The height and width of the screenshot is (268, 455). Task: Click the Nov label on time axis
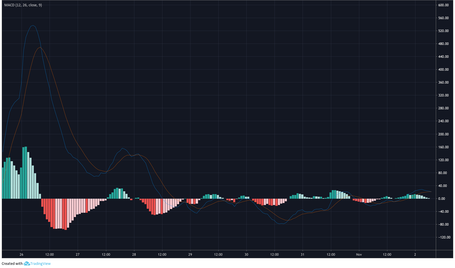[x=359, y=255]
